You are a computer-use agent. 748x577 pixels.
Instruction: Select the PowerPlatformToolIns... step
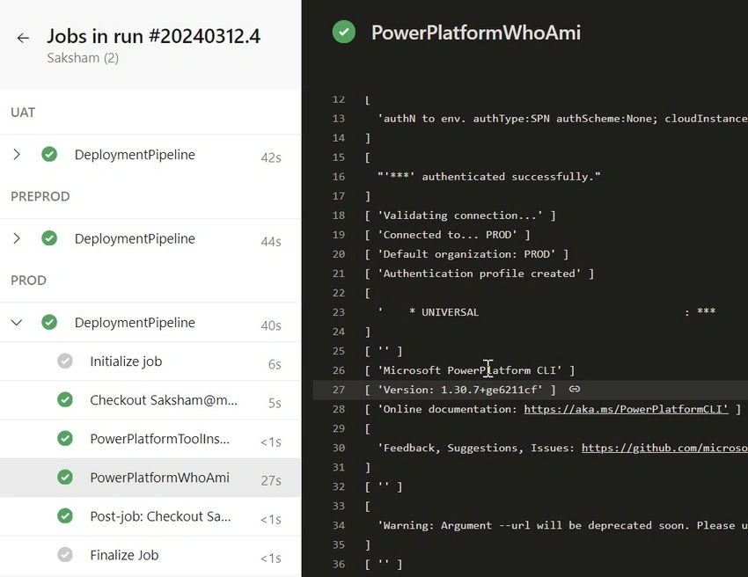point(150,439)
